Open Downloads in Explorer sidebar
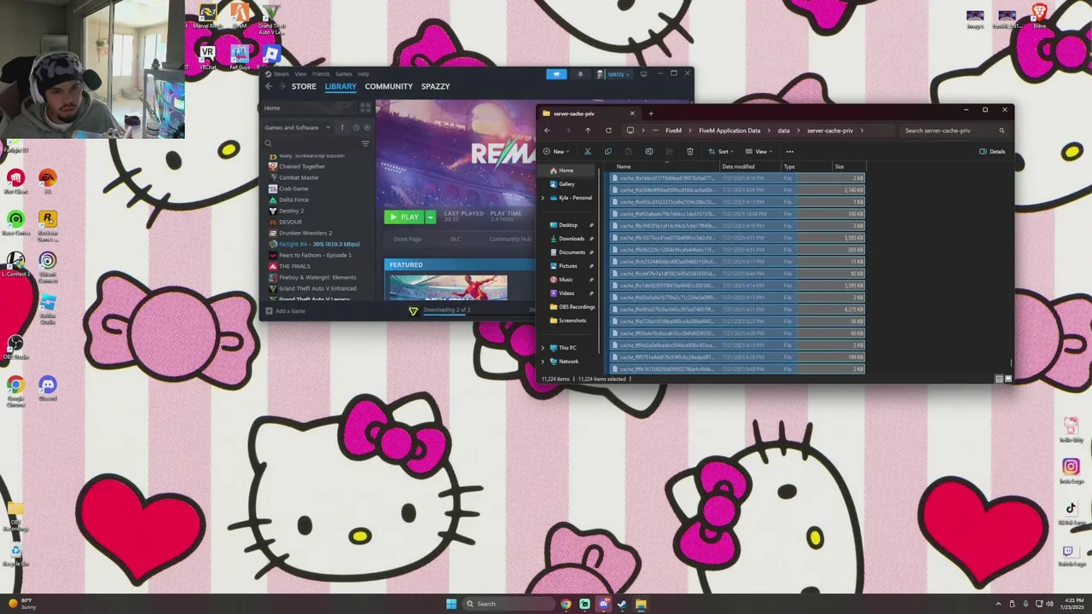The height and width of the screenshot is (614, 1092). 571,239
